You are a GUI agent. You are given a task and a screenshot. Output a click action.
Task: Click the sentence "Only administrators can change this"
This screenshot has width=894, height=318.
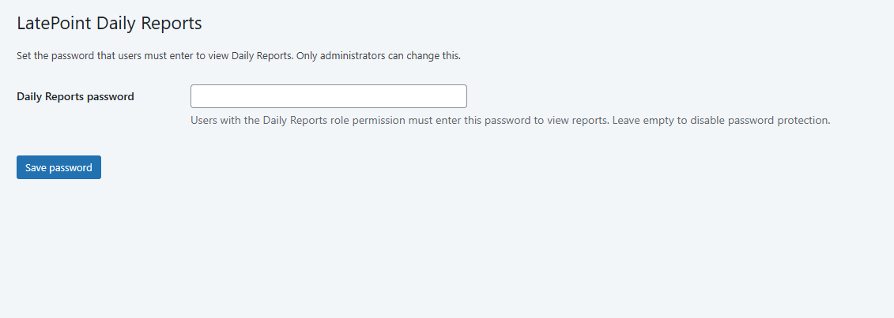pyautogui.click(x=378, y=56)
